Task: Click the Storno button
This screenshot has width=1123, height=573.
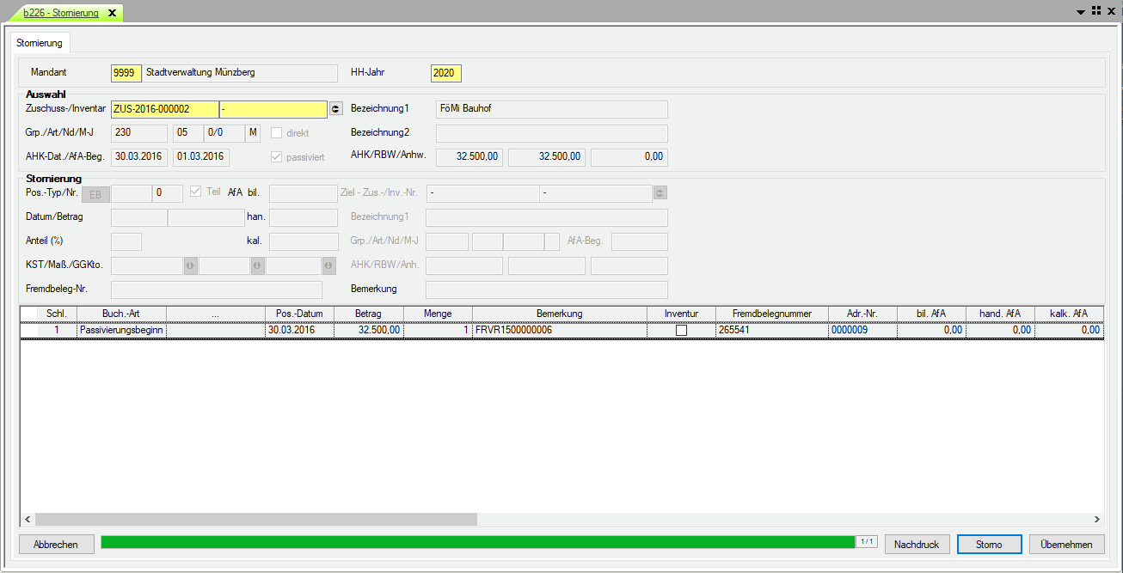Action: tap(989, 545)
